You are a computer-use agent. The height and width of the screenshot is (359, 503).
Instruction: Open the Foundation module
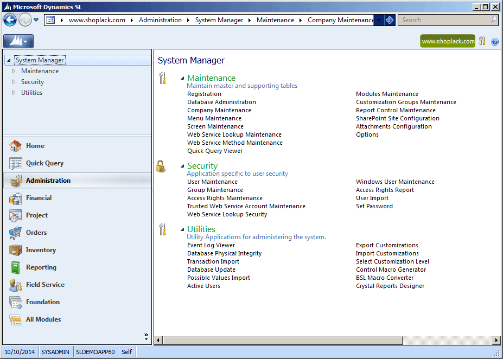click(x=77, y=302)
